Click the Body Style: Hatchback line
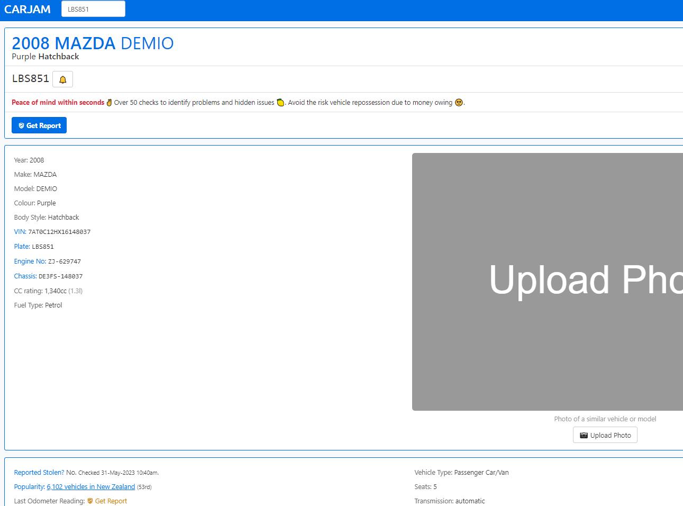Viewport: 683px width, 506px height. [47, 218]
